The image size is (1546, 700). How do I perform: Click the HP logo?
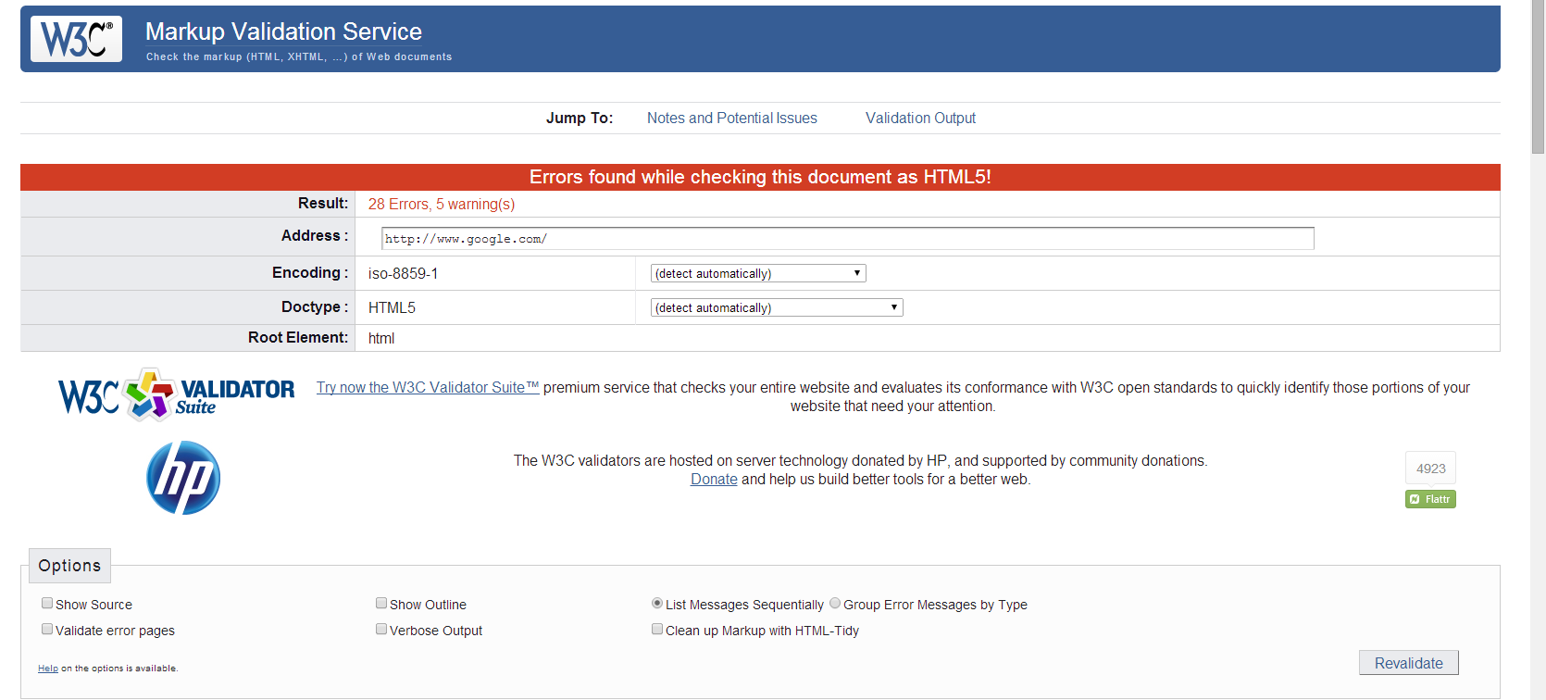(183, 478)
